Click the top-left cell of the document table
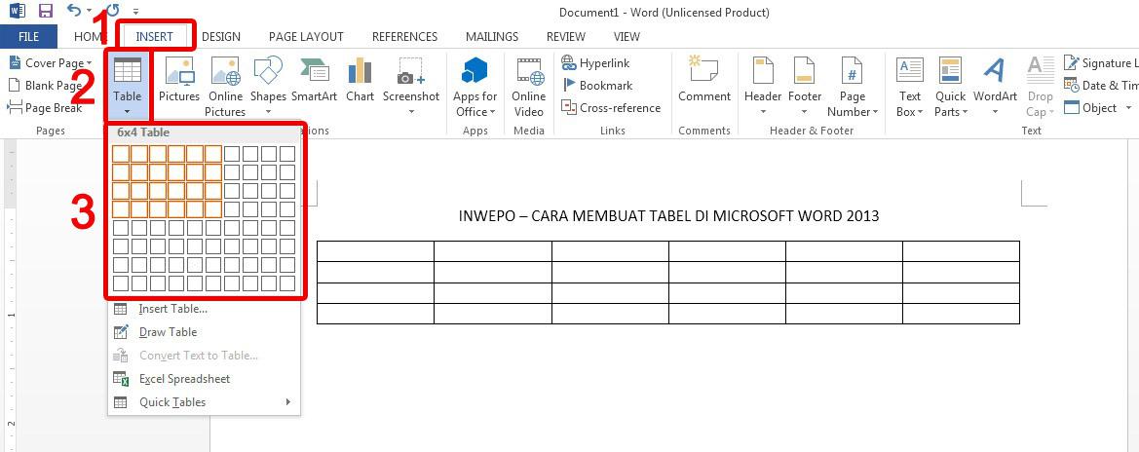The image size is (1139, 452). (375, 250)
